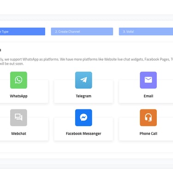Click the Email label
The width and height of the screenshot is (173, 169).
click(x=148, y=96)
